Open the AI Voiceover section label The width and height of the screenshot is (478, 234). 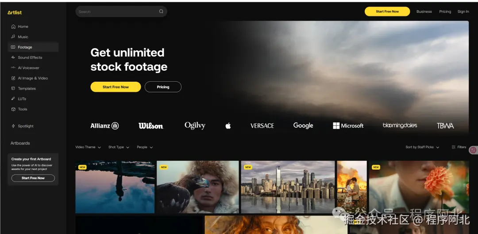[x=29, y=68]
